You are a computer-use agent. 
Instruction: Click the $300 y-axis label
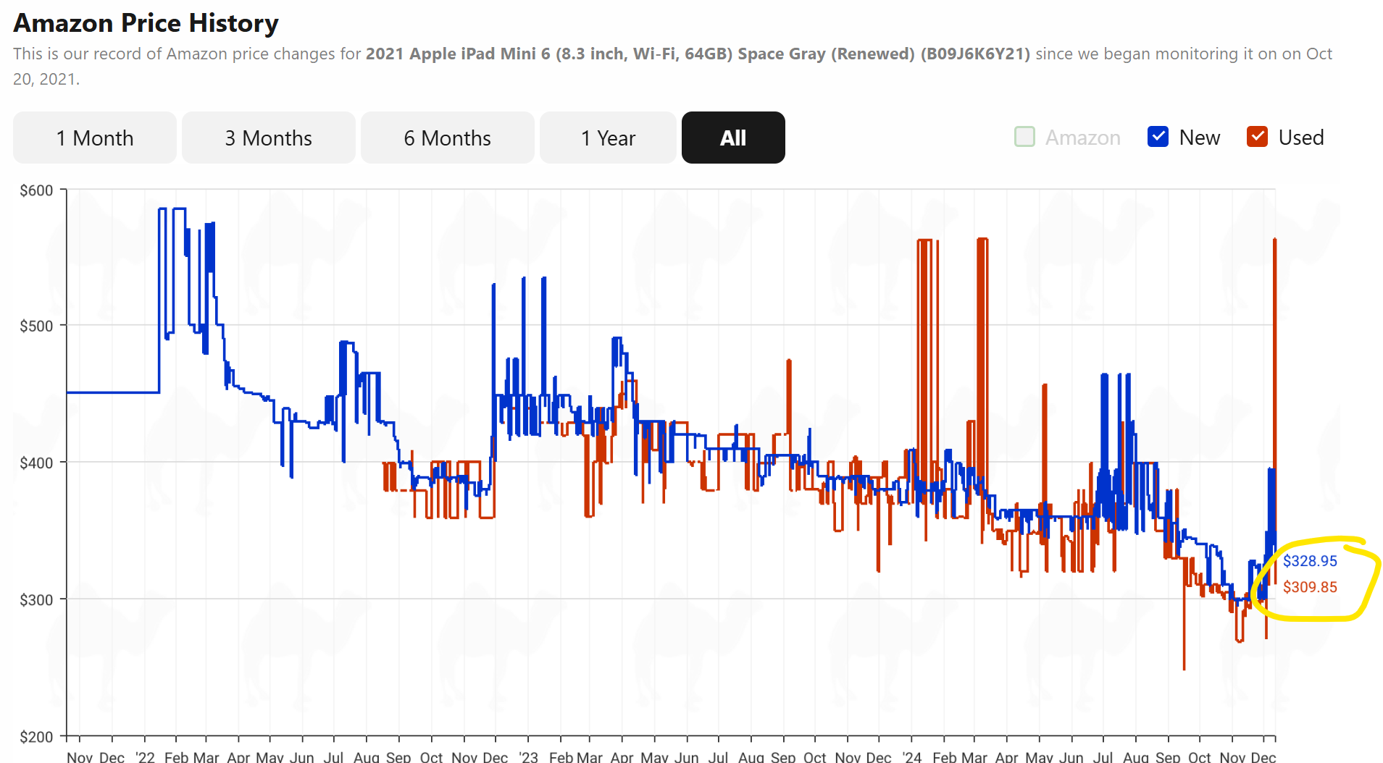(36, 599)
